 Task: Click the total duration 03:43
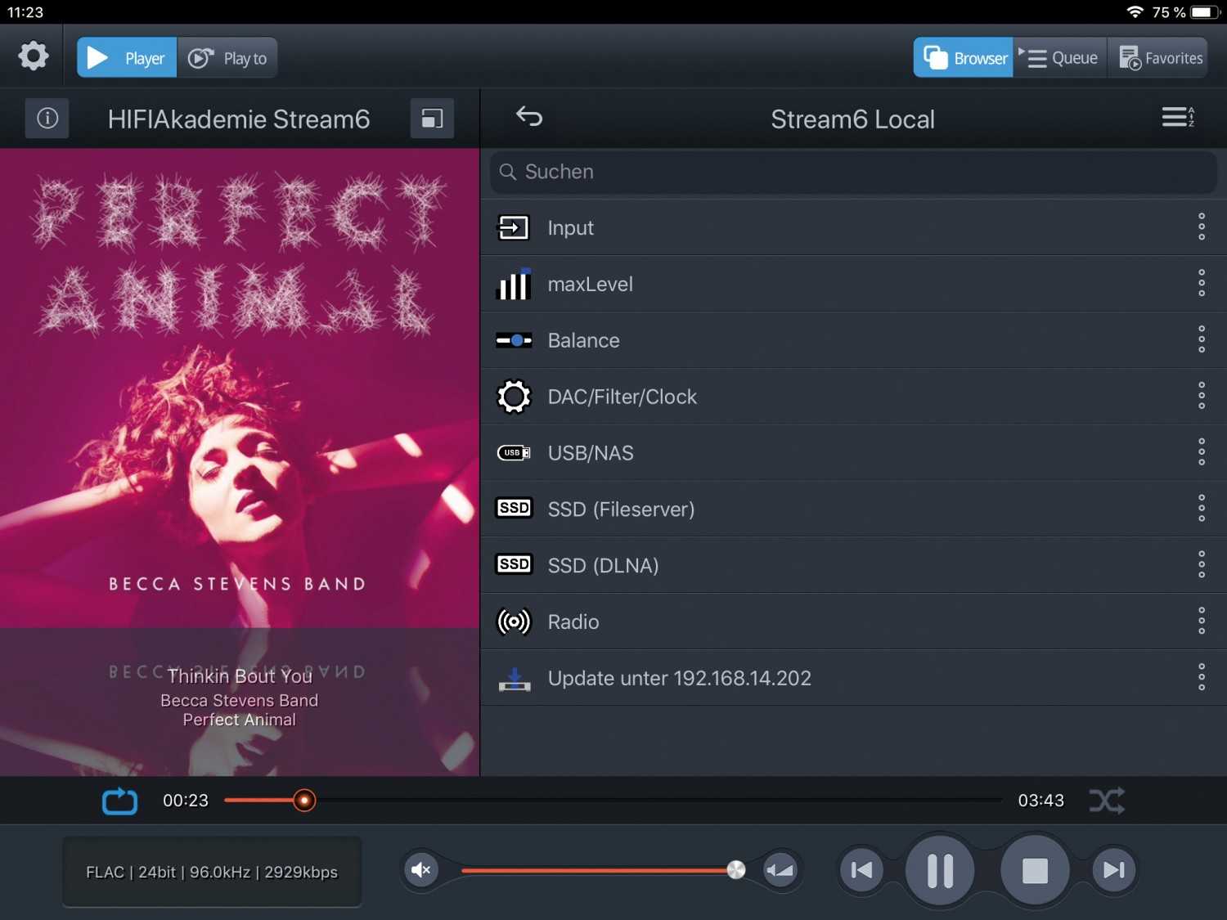point(1041,801)
